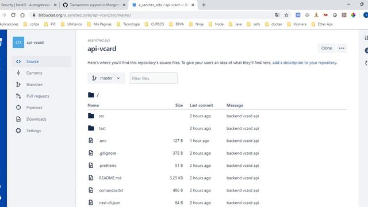Click the test folder icon
The height and width of the screenshot is (207, 368).
91,128
